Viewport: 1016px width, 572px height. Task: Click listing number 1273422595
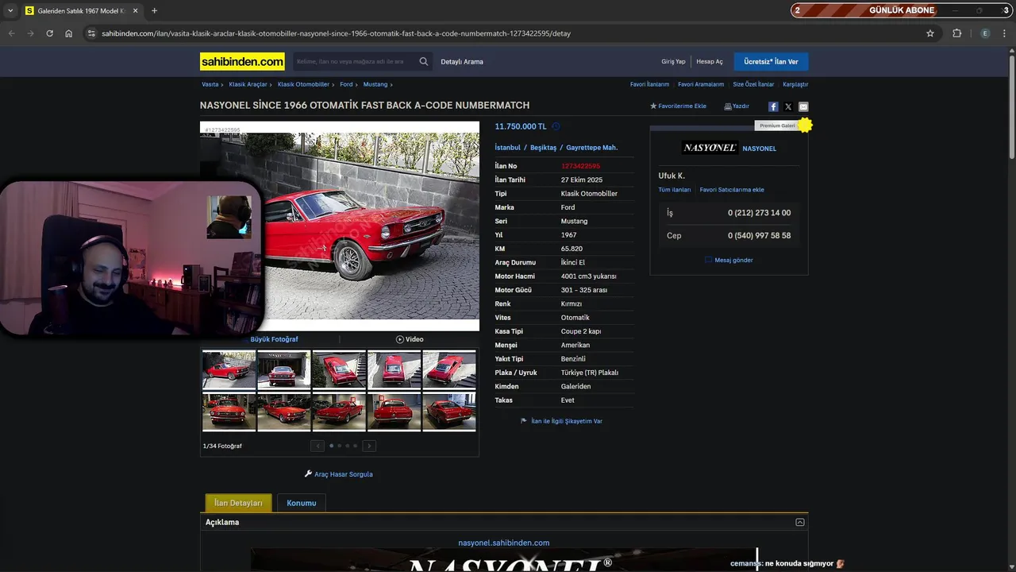(580, 166)
